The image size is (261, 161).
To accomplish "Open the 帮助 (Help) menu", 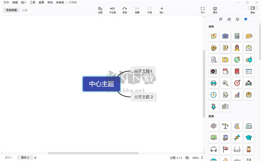I will [50, 2].
